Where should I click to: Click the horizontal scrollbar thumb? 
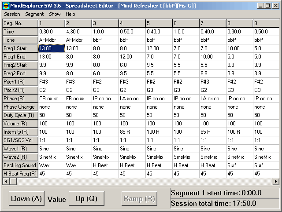pos(13,182)
